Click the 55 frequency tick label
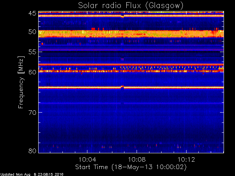The image size is (235, 176). click(x=32, y=52)
